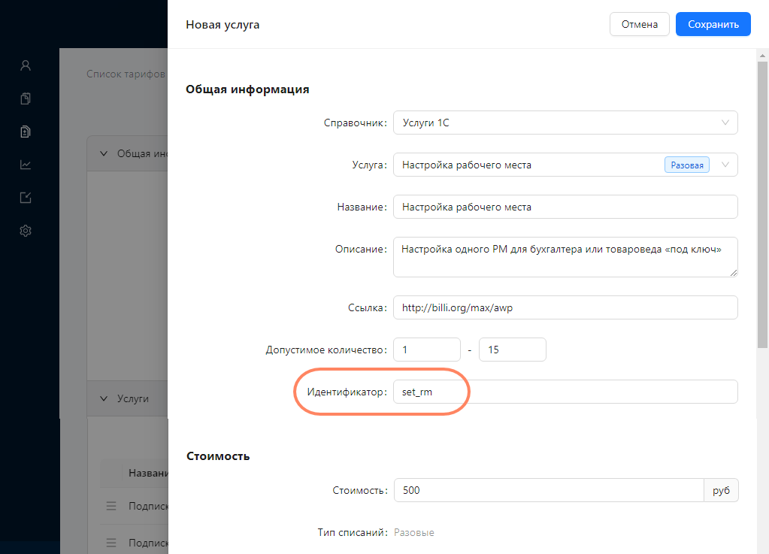This screenshot has width=769, height=554.
Task: Click the Тип списаний label
Action: tap(353, 532)
